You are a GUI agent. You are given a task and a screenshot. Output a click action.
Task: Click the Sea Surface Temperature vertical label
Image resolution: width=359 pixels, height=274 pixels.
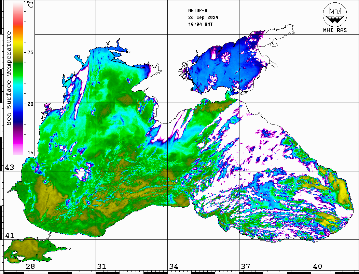point(9,78)
